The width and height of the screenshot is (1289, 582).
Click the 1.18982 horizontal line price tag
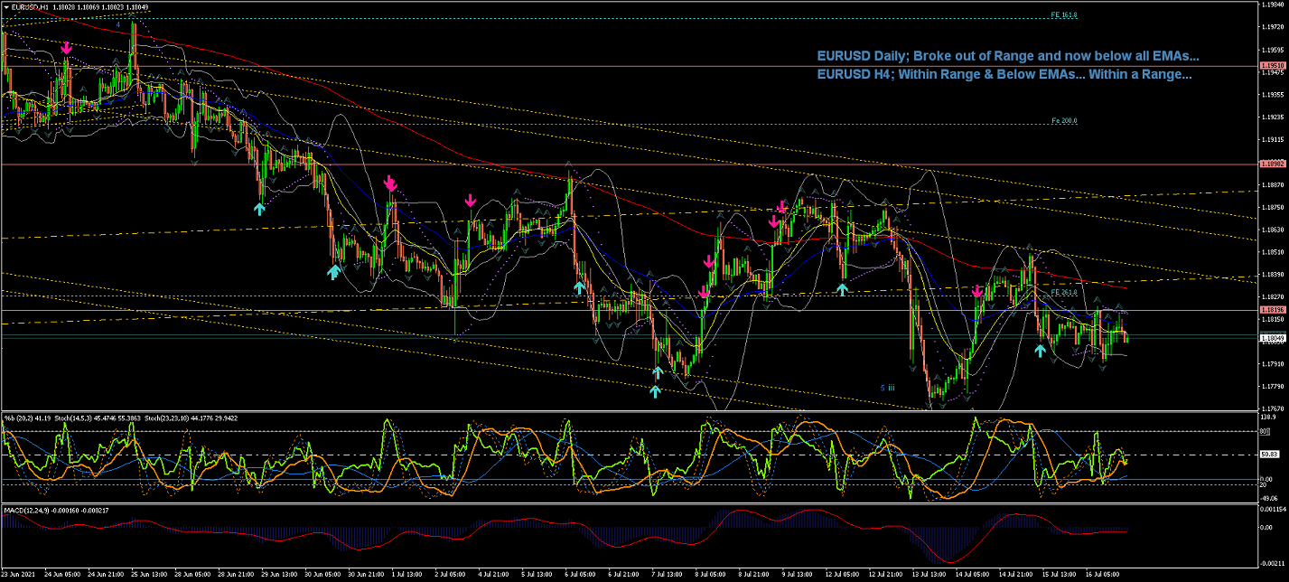point(1272,164)
